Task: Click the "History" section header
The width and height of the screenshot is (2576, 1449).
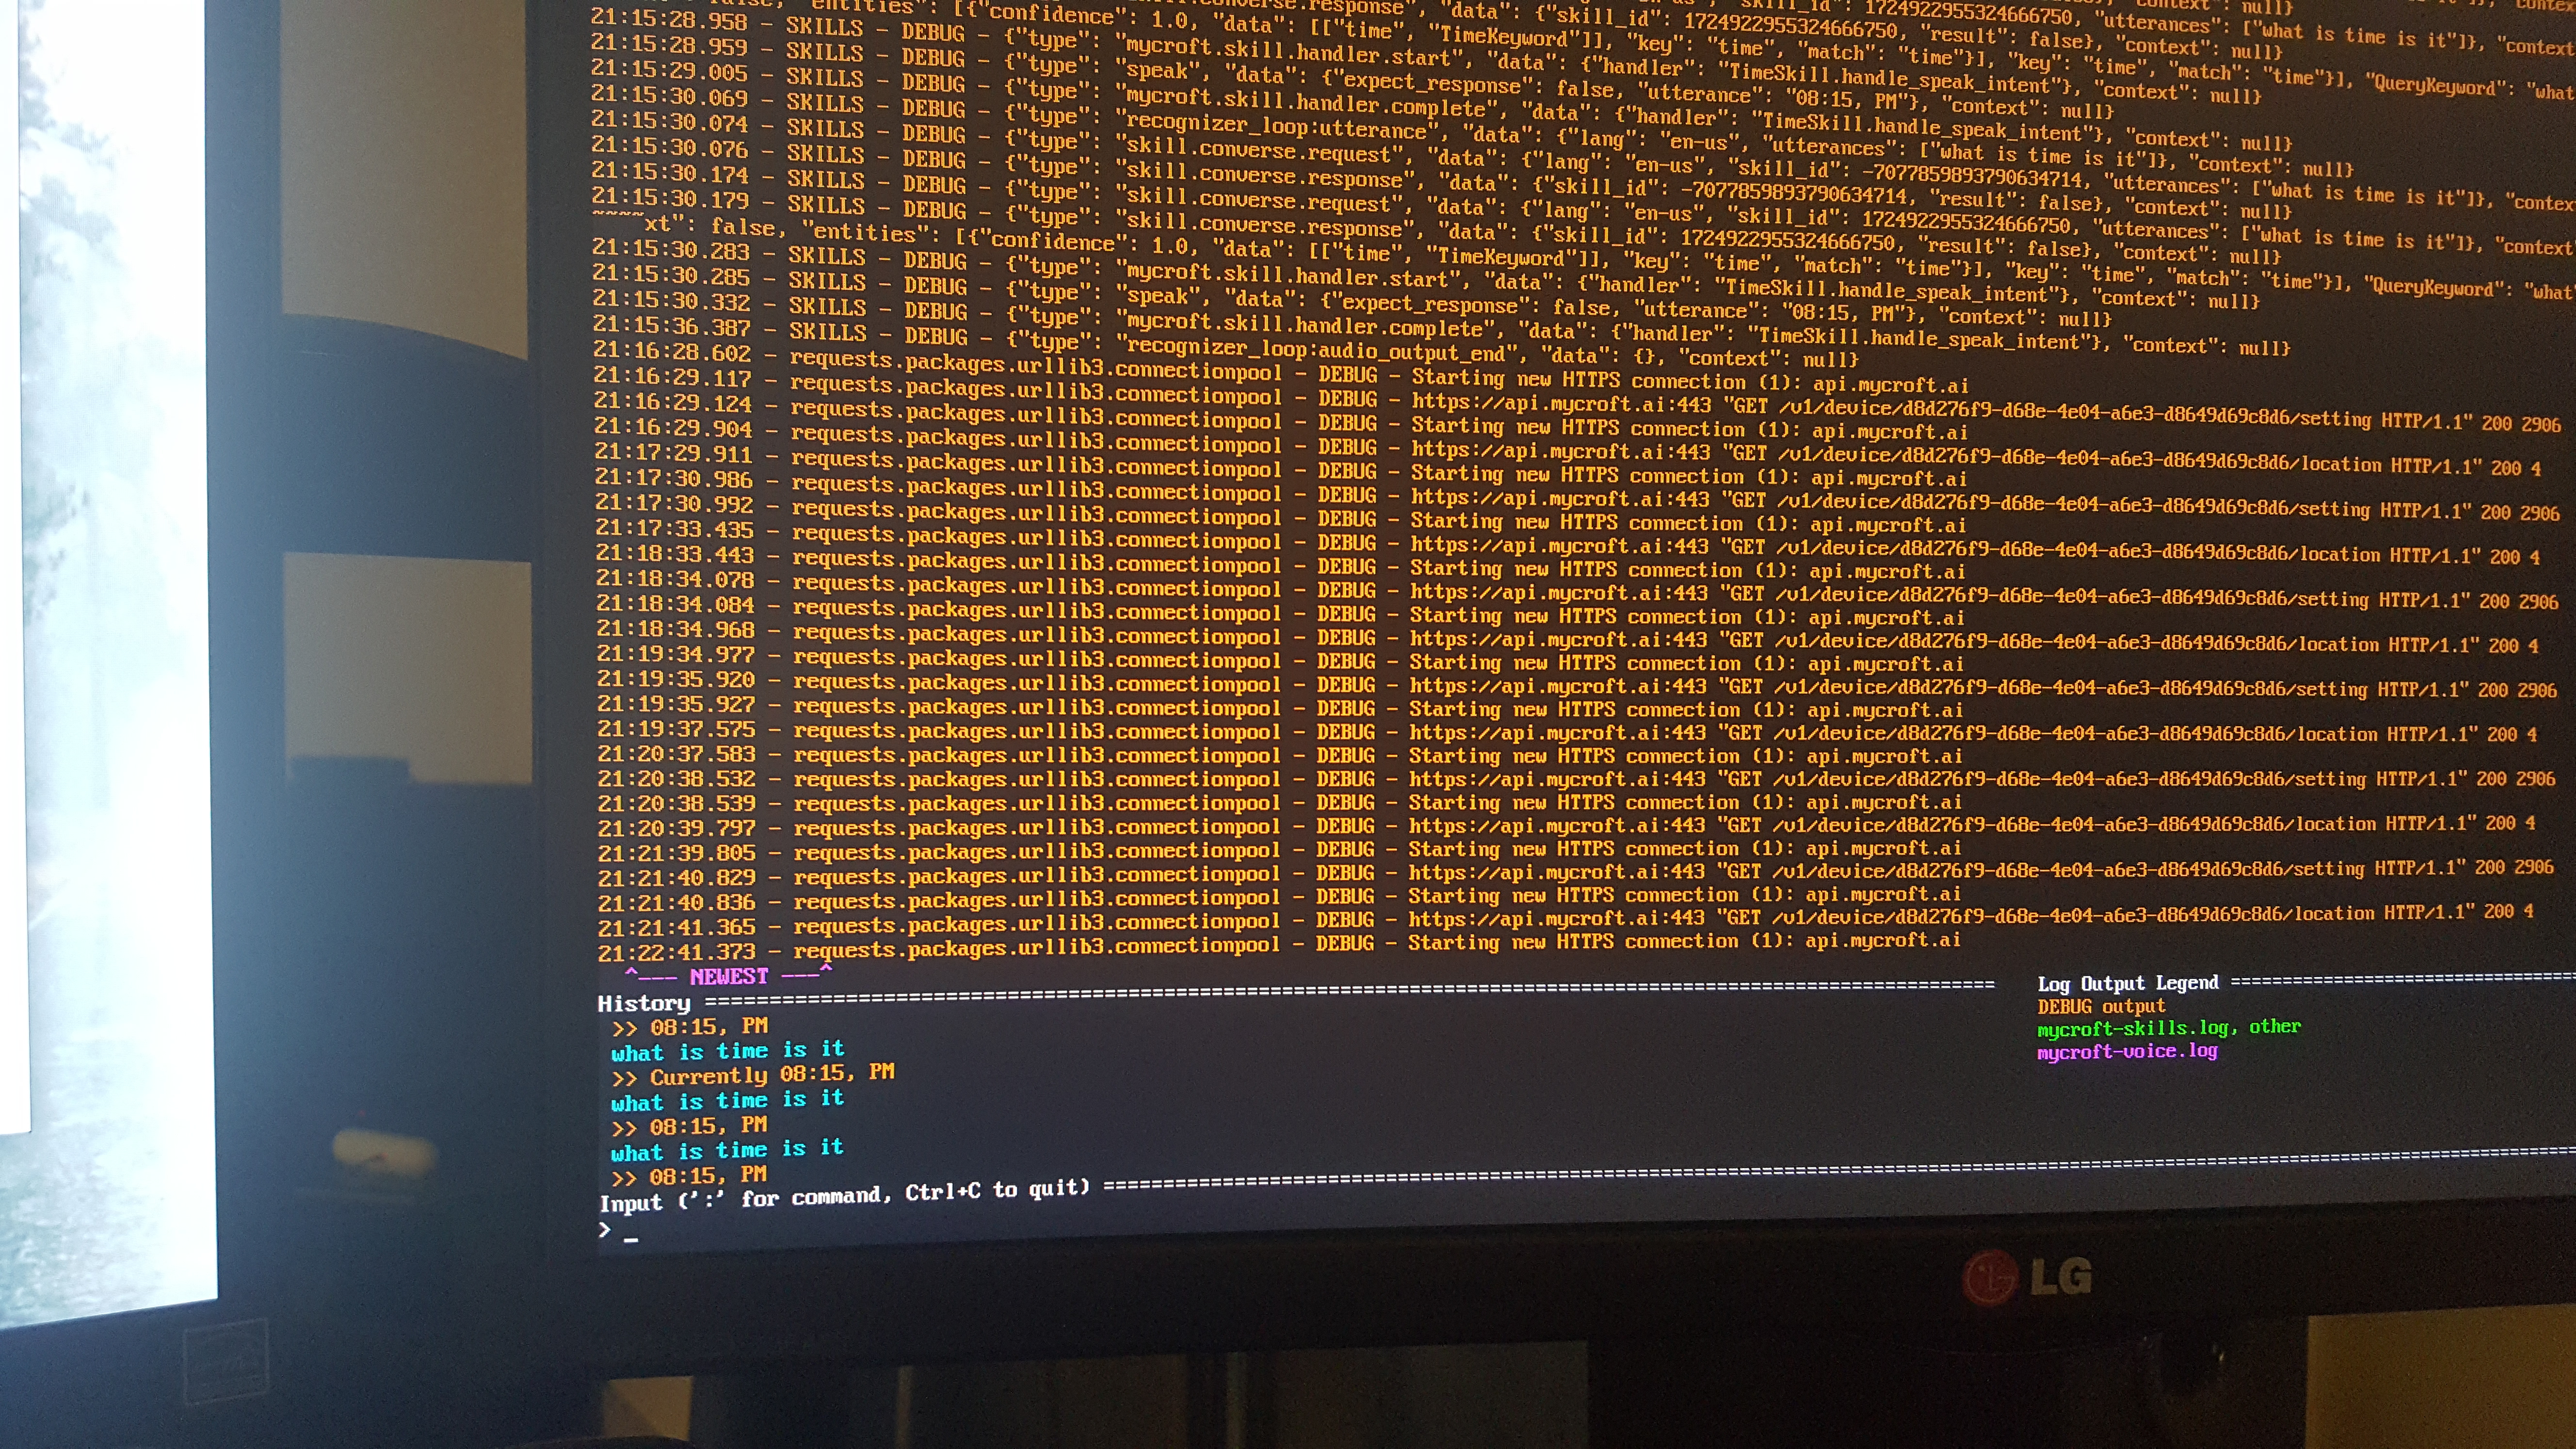Action: tap(644, 1003)
